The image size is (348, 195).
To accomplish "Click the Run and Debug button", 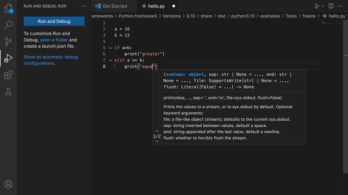I will pyautogui.click(x=54, y=21).
